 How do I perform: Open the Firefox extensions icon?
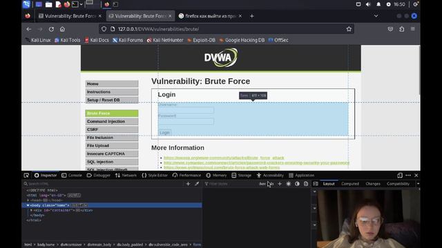point(402,29)
